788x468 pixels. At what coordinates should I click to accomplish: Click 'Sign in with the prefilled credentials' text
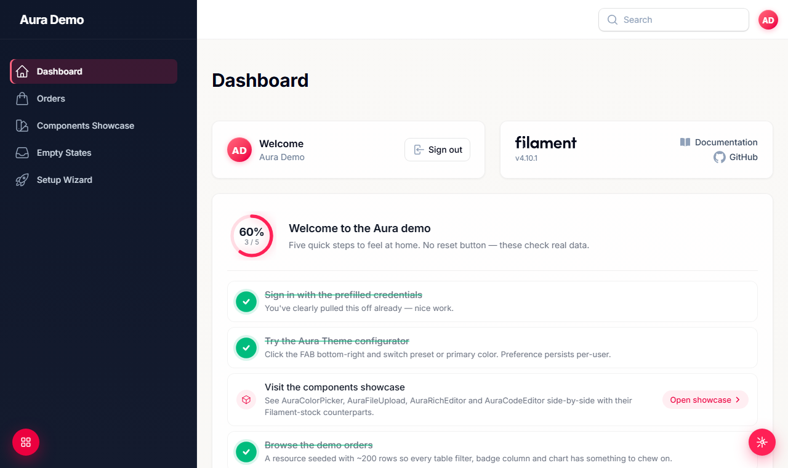344,295
